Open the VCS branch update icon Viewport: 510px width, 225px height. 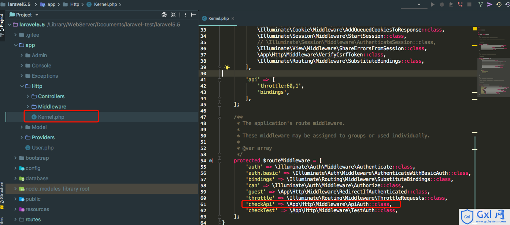(481, 4)
